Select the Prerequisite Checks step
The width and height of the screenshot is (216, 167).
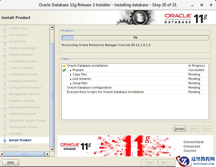pos(24,127)
